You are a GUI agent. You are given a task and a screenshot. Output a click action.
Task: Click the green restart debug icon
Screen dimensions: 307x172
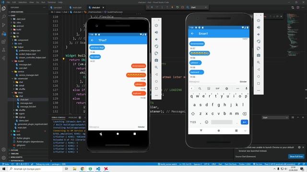pyautogui.click(x=177, y=7)
